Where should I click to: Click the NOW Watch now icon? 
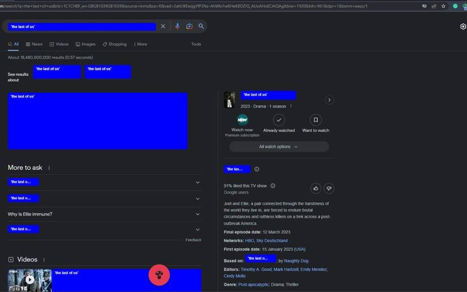242,120
